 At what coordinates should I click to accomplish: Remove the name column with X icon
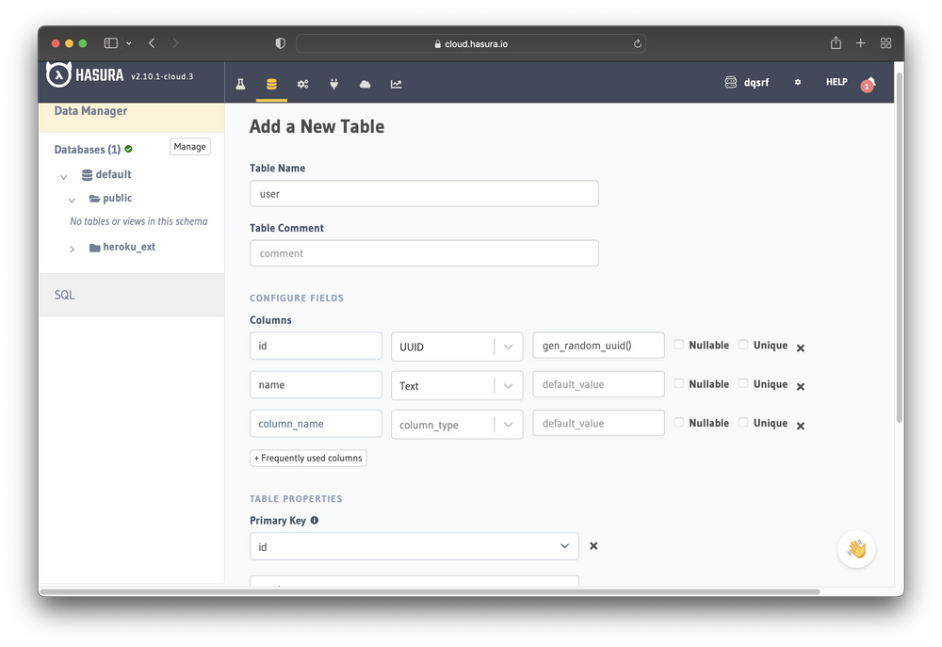[x=801, y=387]
